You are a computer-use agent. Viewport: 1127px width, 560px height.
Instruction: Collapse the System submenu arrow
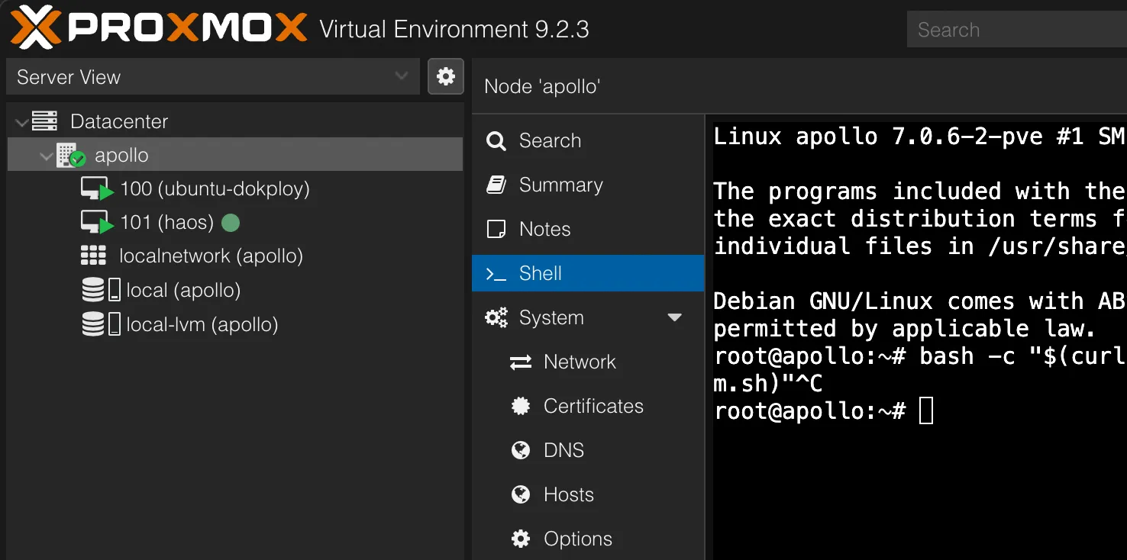point(675,317)
